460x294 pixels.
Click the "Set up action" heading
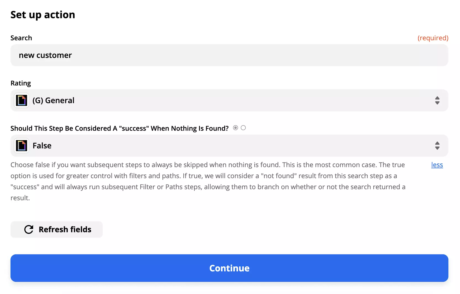coord(43,14)
